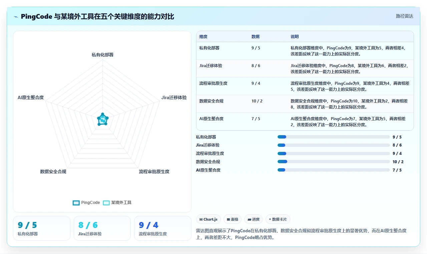Click the 维度 column header
This screenshot has width=427, height=254.
203,37
